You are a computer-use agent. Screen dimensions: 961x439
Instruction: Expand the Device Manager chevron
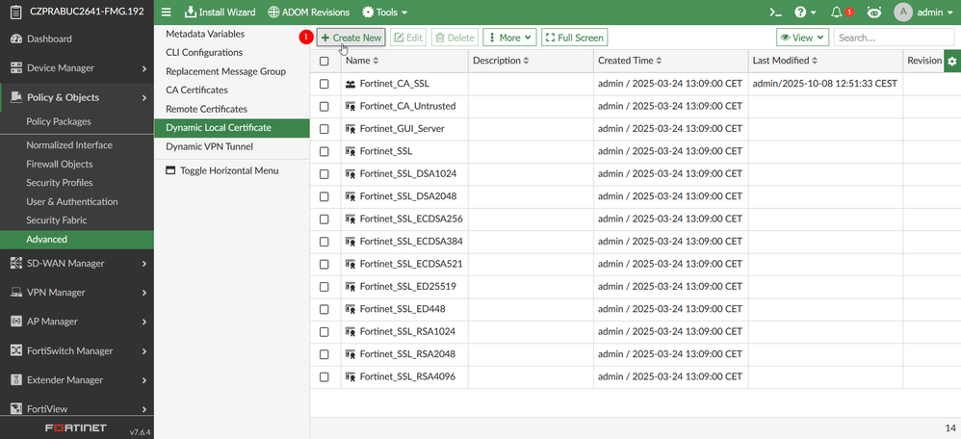(144, 68)
